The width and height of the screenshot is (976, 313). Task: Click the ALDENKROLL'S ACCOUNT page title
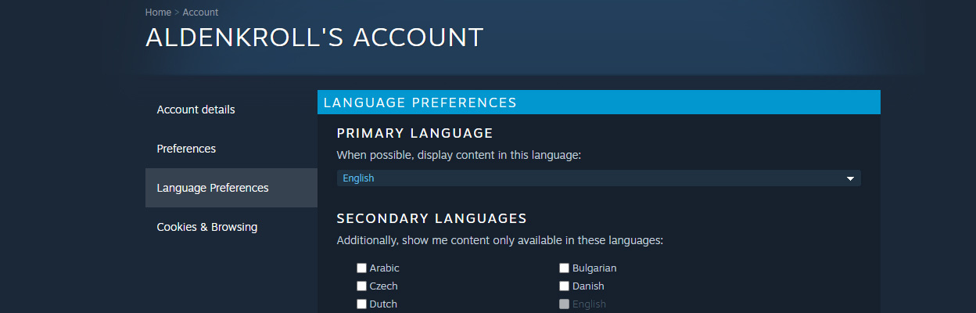tap(314, 37)
